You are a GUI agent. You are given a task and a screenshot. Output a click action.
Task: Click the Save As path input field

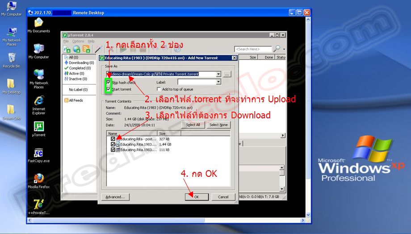[161, 74]
